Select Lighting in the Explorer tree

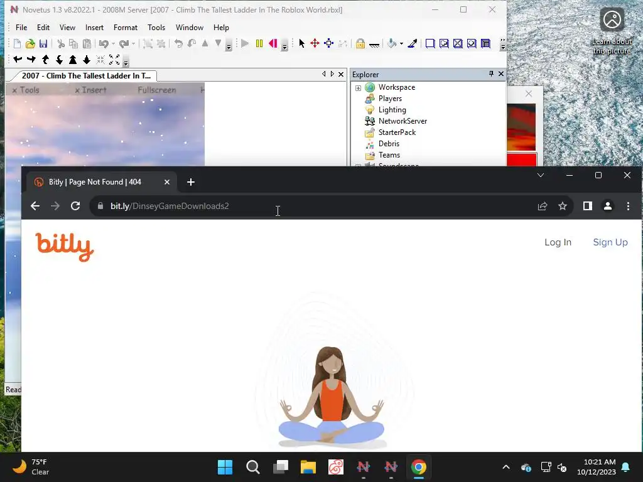click(392, 110)
